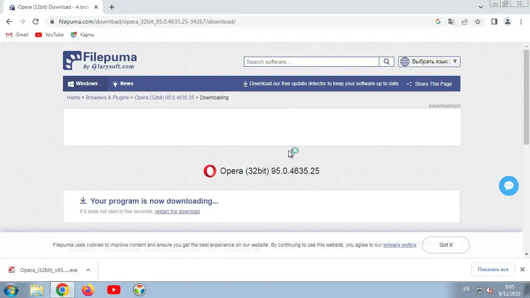Open the Windows Start button

click(11, 290)
